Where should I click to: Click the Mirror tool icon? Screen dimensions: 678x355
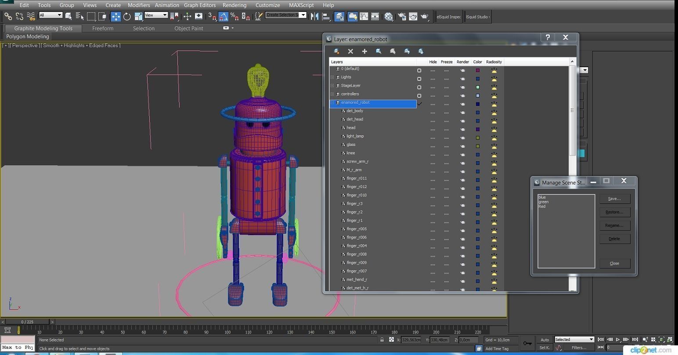[314, 16]
